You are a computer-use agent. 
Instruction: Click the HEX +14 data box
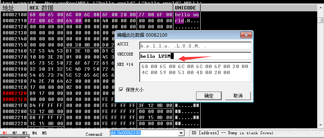(195, 72)
